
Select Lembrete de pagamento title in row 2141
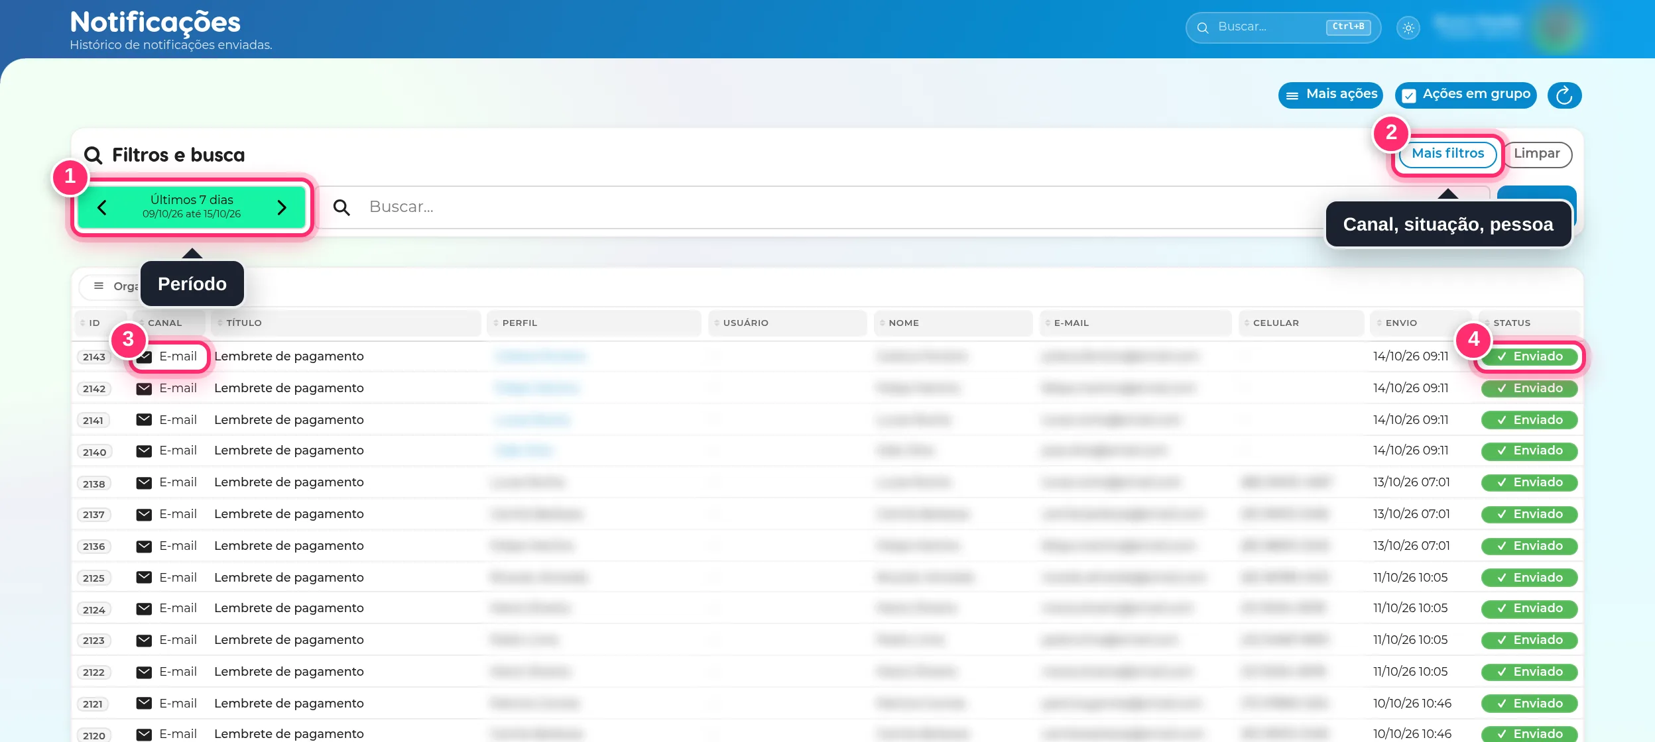[x=289, y=420]
